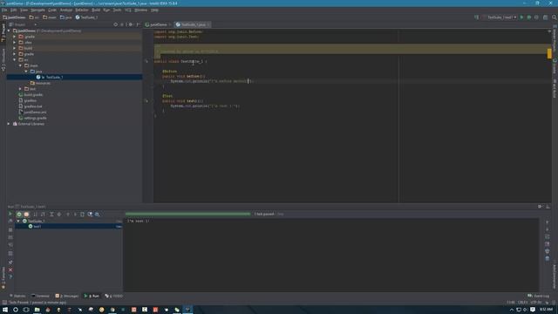This screenshot has height=314, width=558.
Task: Open the Build menu
Action: tap(96, 10)
